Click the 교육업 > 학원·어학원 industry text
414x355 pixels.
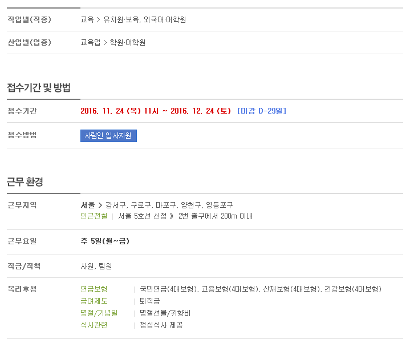[113, 42]
